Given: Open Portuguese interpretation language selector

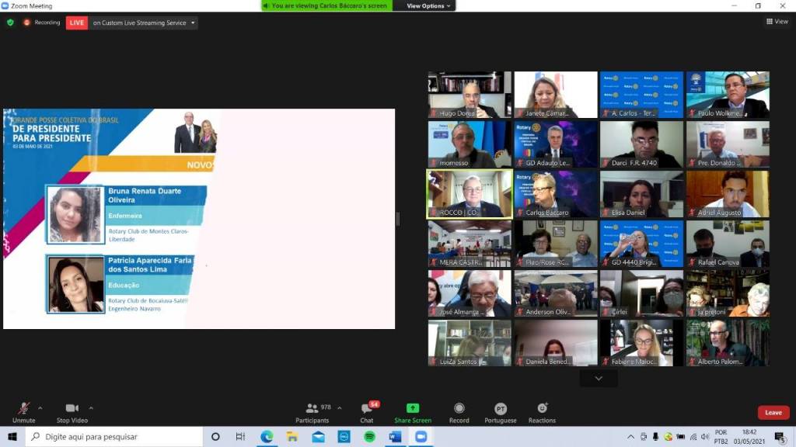Looking at the screenshot, I should point(501,409).
